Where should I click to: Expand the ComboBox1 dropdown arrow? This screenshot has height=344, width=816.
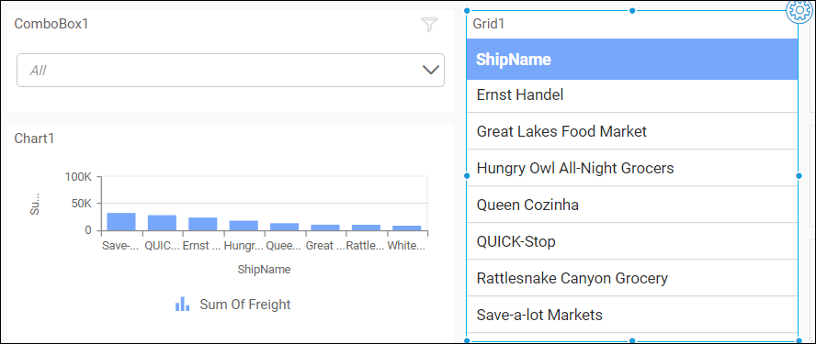[x=431, y=70]
